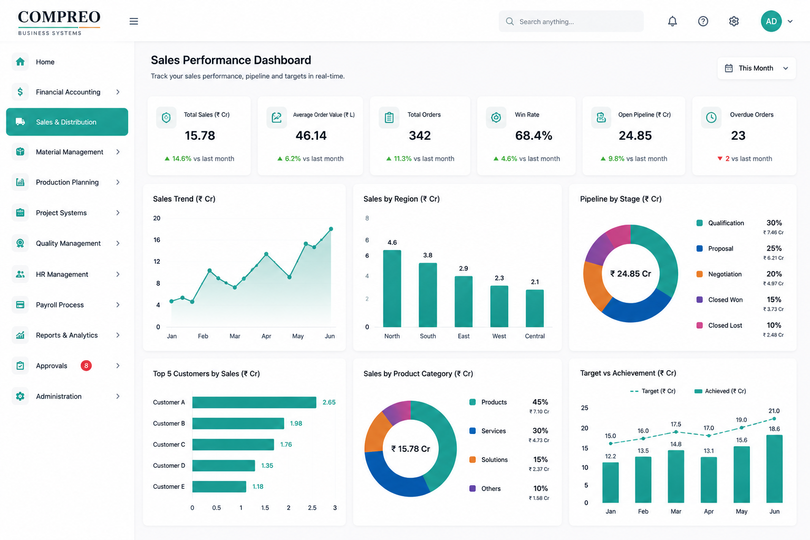This screenshot has height=540, width=810.
Task: Click the Approvals badge showing 8
Action: 86,365
